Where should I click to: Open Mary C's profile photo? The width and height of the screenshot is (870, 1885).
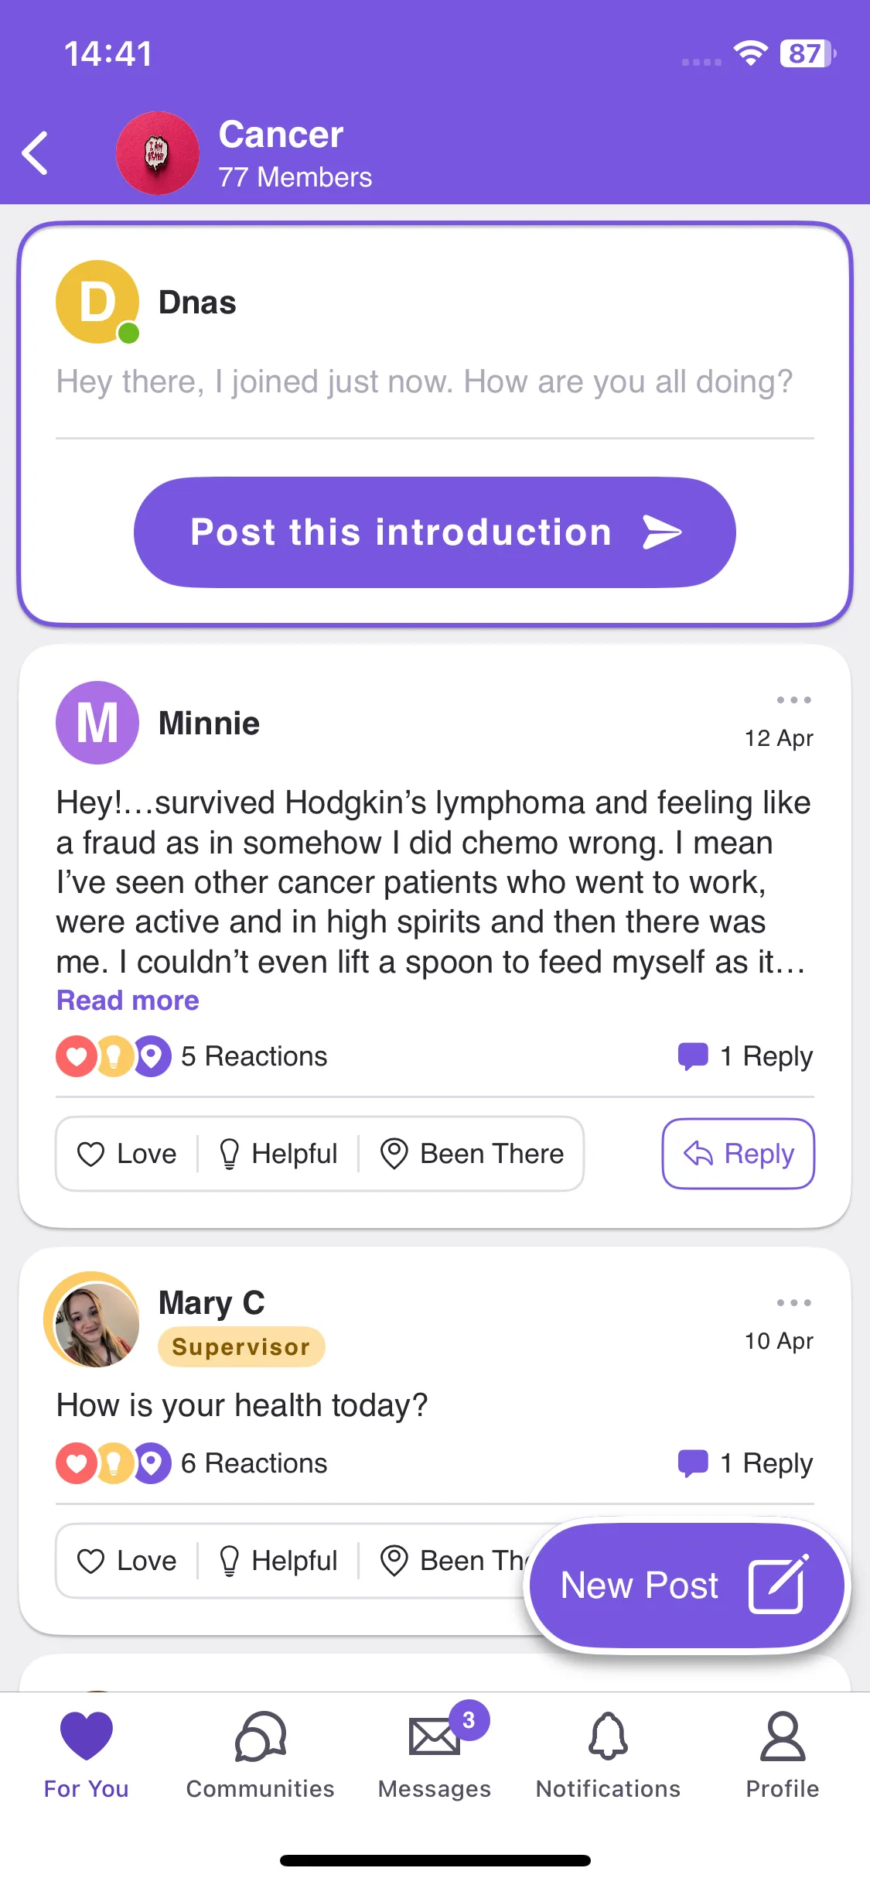[x=93, y=1320]
